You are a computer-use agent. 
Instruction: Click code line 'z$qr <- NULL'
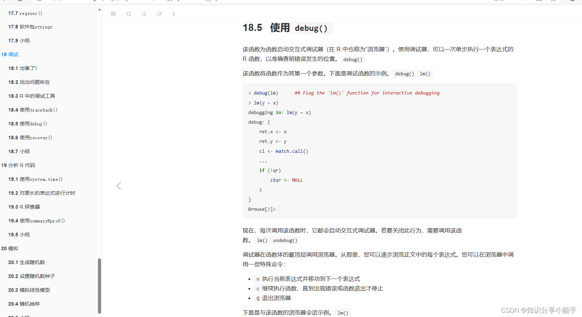click(x=287, y=180)
